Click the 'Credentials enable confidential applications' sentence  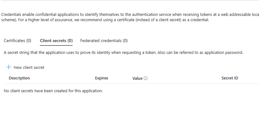[x=130, y=15]
